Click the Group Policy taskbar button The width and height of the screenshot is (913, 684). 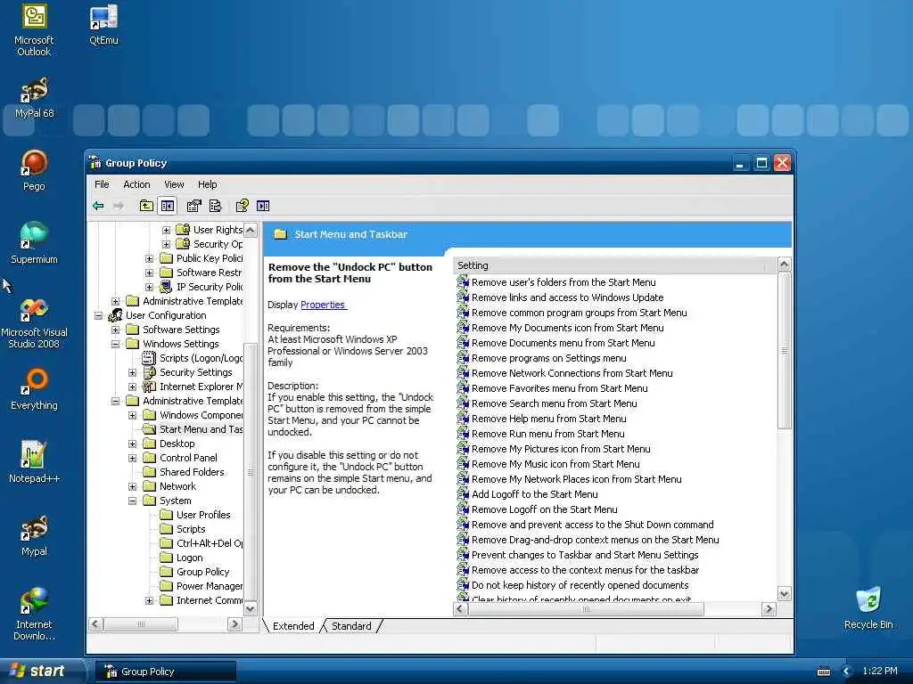click(166, 672)
